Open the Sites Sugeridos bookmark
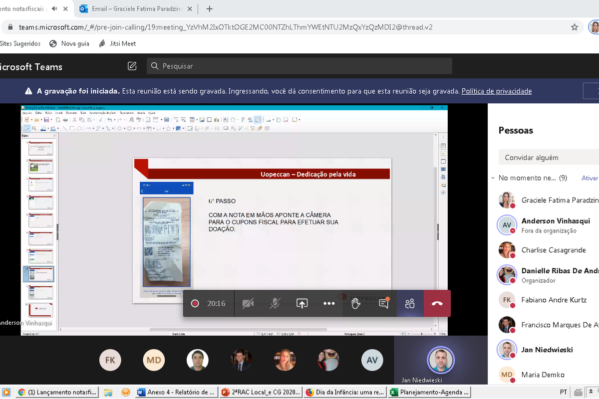Screen dimensions: 599x399 pos(20,43)
